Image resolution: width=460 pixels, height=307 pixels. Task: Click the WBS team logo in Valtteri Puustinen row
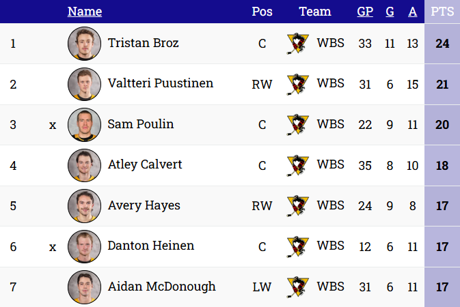(297, 84)
